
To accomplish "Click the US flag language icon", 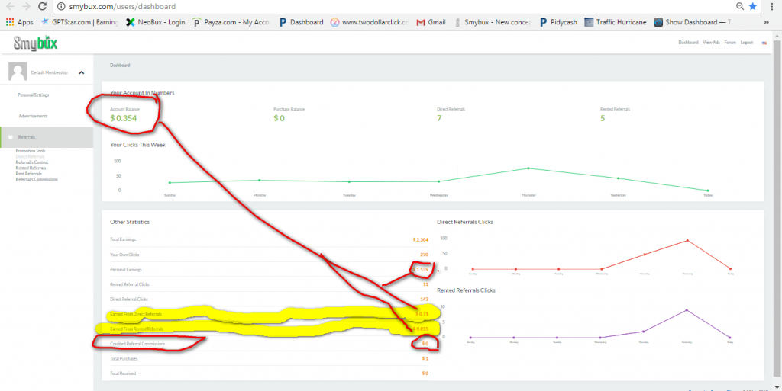I will click(764, 43).
